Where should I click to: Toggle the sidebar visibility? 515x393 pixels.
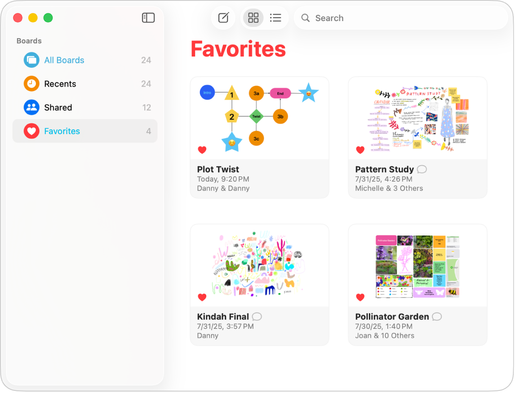pyautogui.click(x=148, y=17)
